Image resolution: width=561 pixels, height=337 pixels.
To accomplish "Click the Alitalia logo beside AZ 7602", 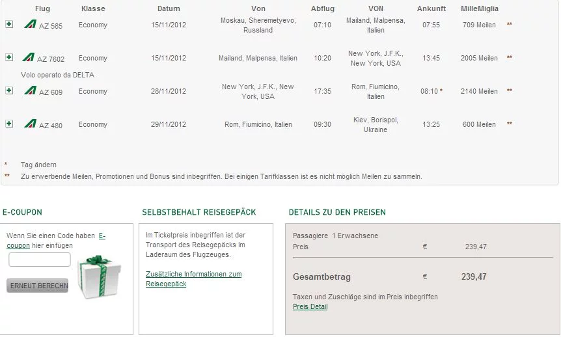I will 29,57.
